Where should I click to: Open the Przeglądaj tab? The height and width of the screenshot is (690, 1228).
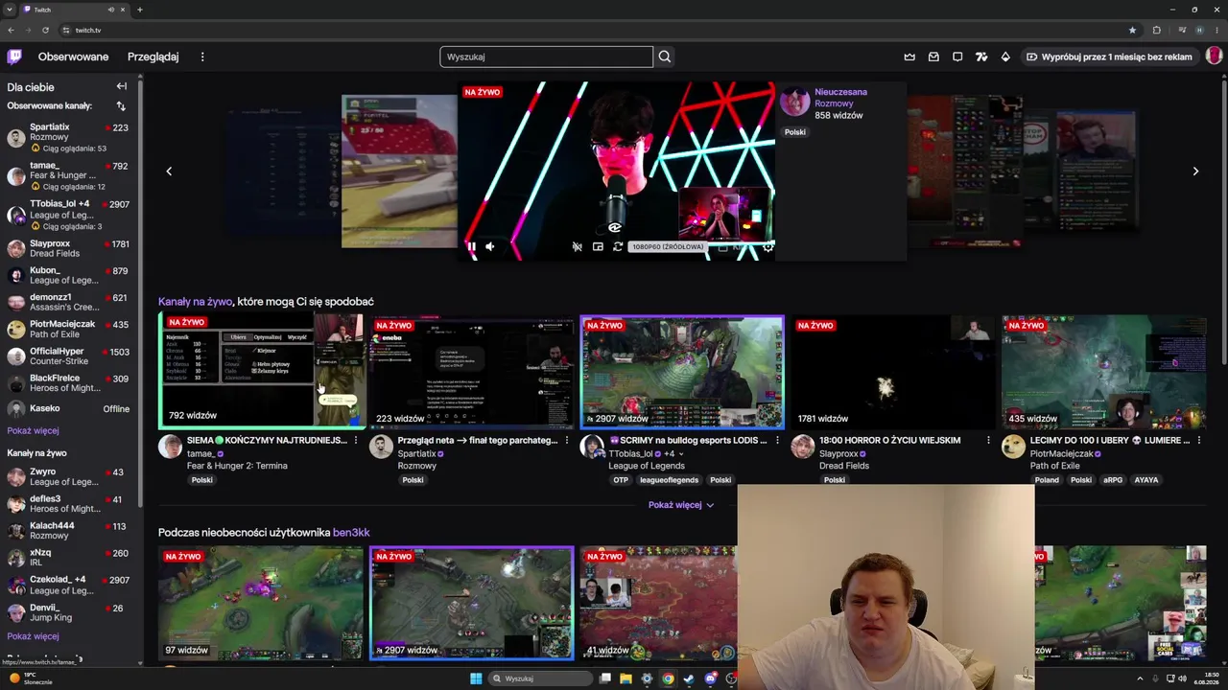[153, 57]
